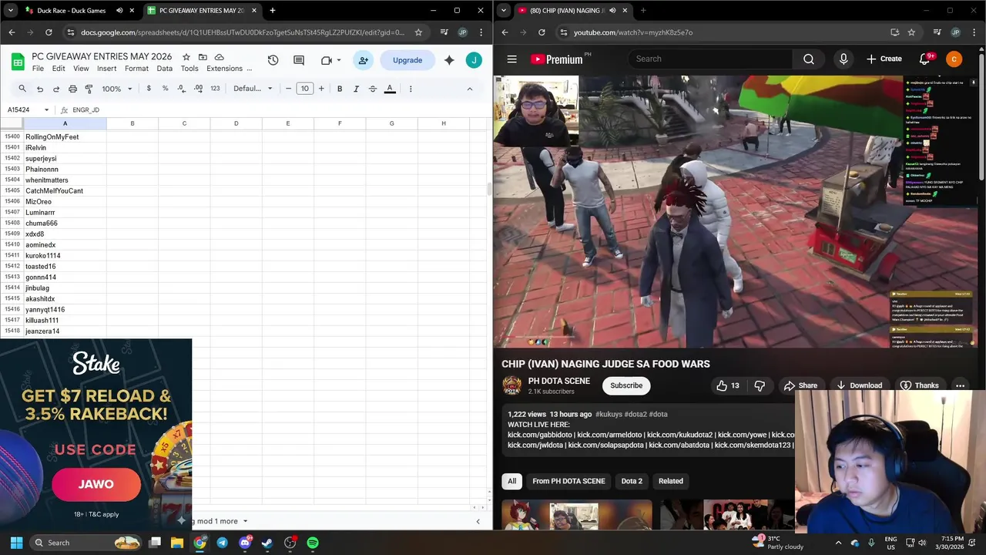Toggle italic formatting in Sheets
The image size is (986, 555).
pyautogui.click(x=356, y=89)
